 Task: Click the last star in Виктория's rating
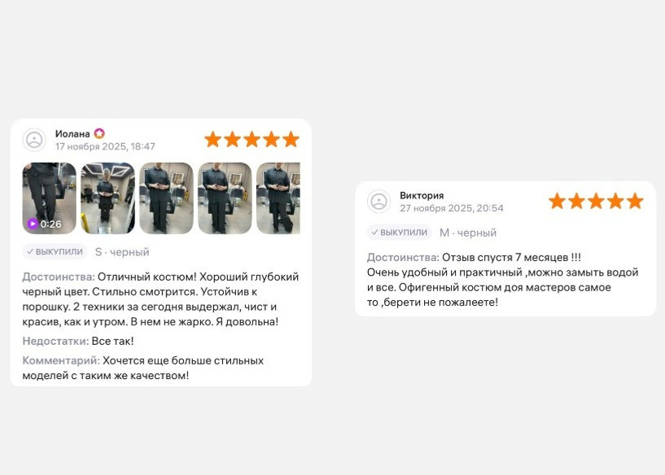coord(636,201)
